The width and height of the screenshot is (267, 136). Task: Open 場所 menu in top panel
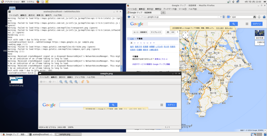click(23, 2)
